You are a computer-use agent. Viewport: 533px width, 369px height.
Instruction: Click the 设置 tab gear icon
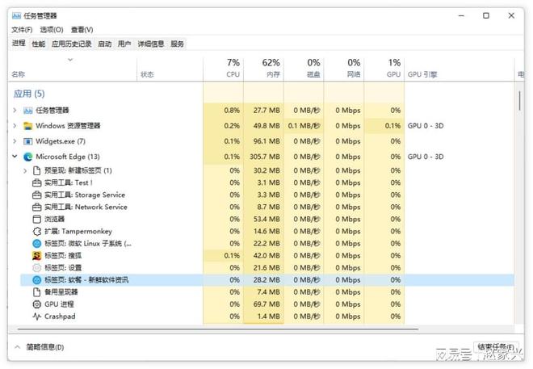(x=36, y=268)
